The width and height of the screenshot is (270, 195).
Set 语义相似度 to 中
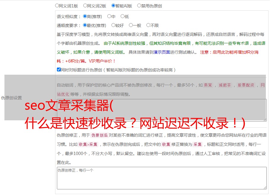[109, 16]
